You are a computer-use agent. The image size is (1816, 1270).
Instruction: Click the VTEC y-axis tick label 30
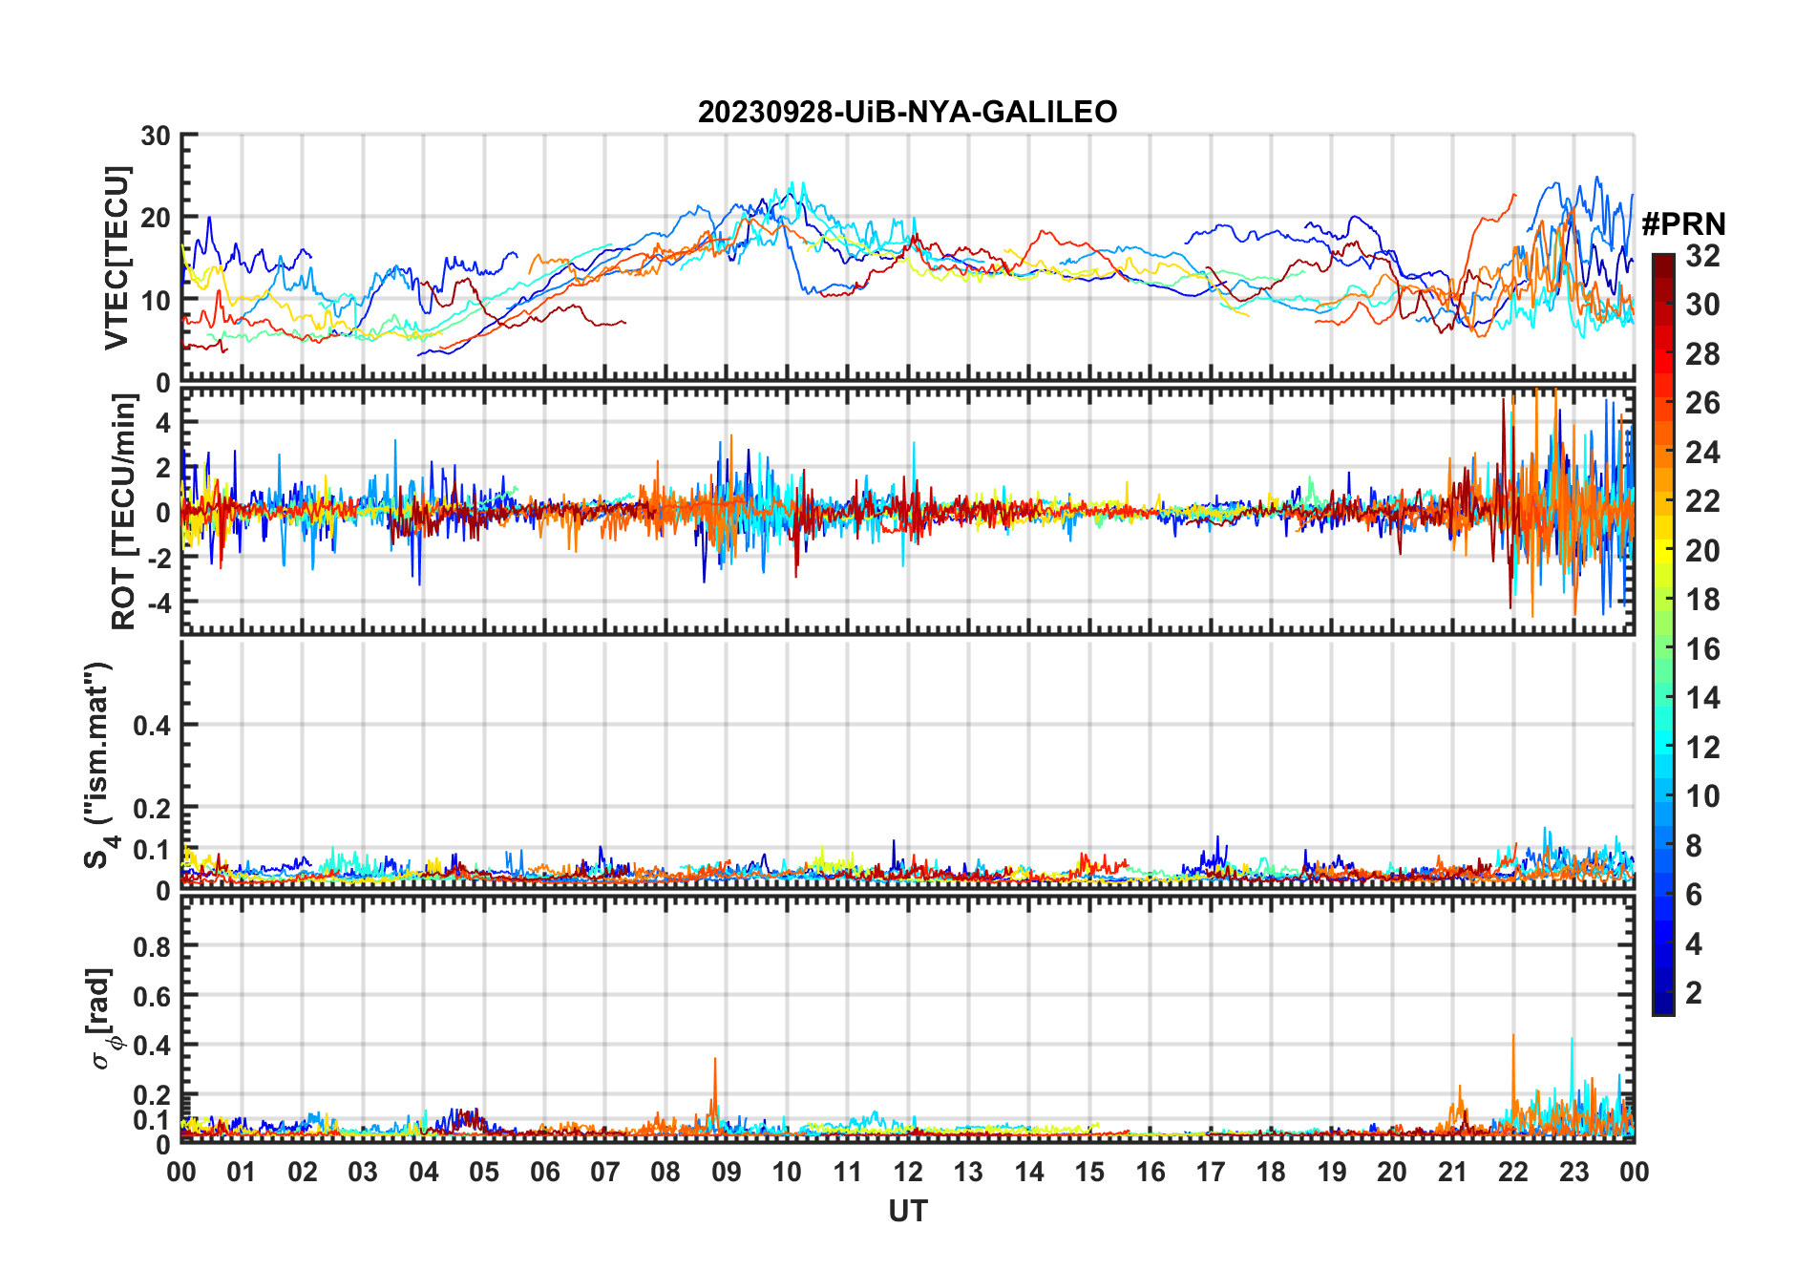tap(156, 137)
